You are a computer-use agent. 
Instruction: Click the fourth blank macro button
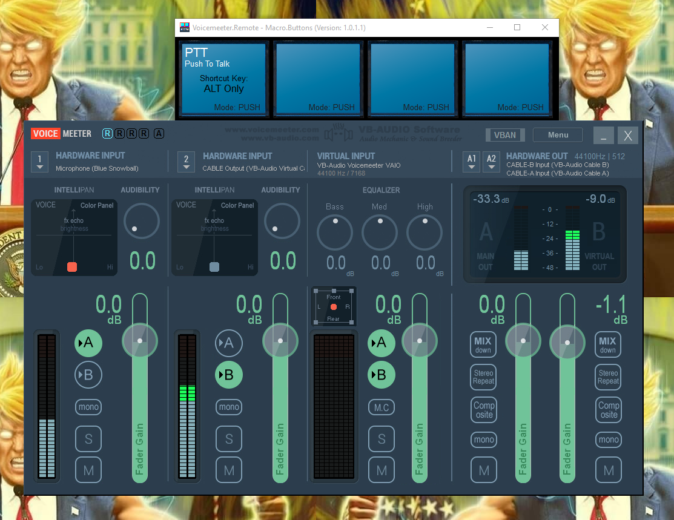tap(507, 79)
